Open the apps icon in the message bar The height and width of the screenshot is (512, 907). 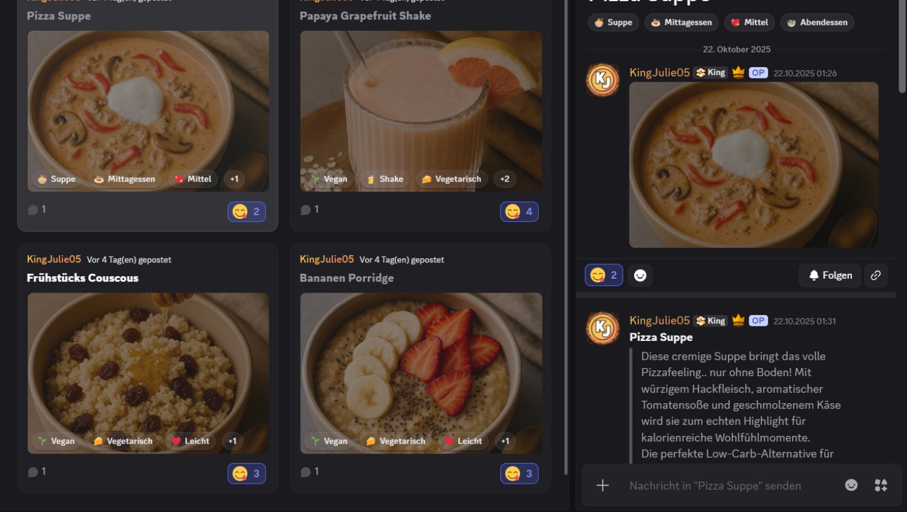[881, 485]
